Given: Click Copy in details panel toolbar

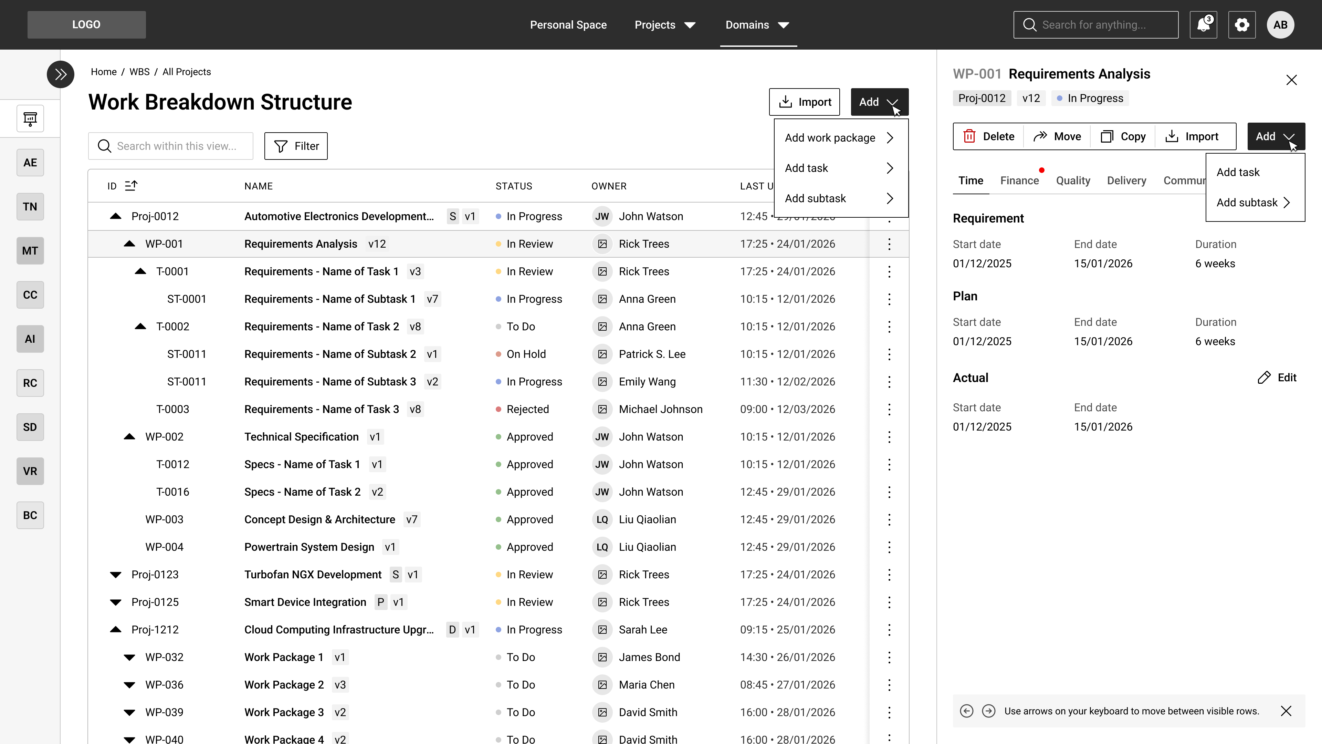Looking at the screenshot, I should coord(1123,137).
